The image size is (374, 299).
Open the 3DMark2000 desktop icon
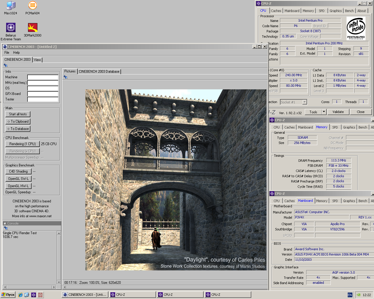[x=32, y=30]
